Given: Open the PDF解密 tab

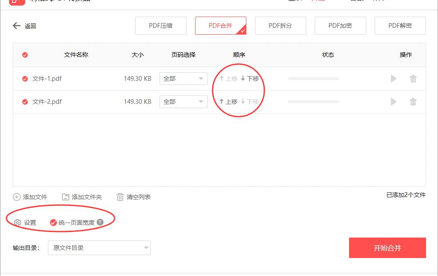Looking at the screenshot, I should click(400, 26).
